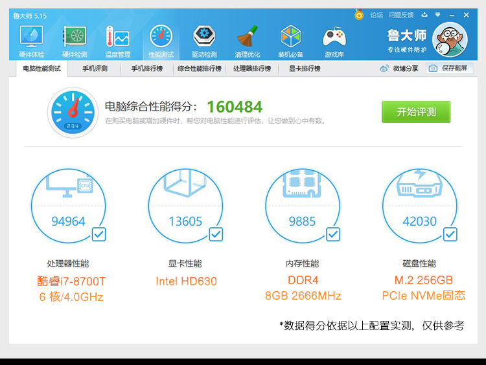Click the speedometer gauge icon beside score
486x365 pixels.
pos(73,113)
